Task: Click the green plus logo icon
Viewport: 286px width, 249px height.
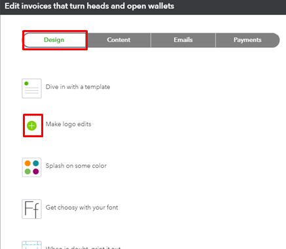Action: (x=31, y=125)
